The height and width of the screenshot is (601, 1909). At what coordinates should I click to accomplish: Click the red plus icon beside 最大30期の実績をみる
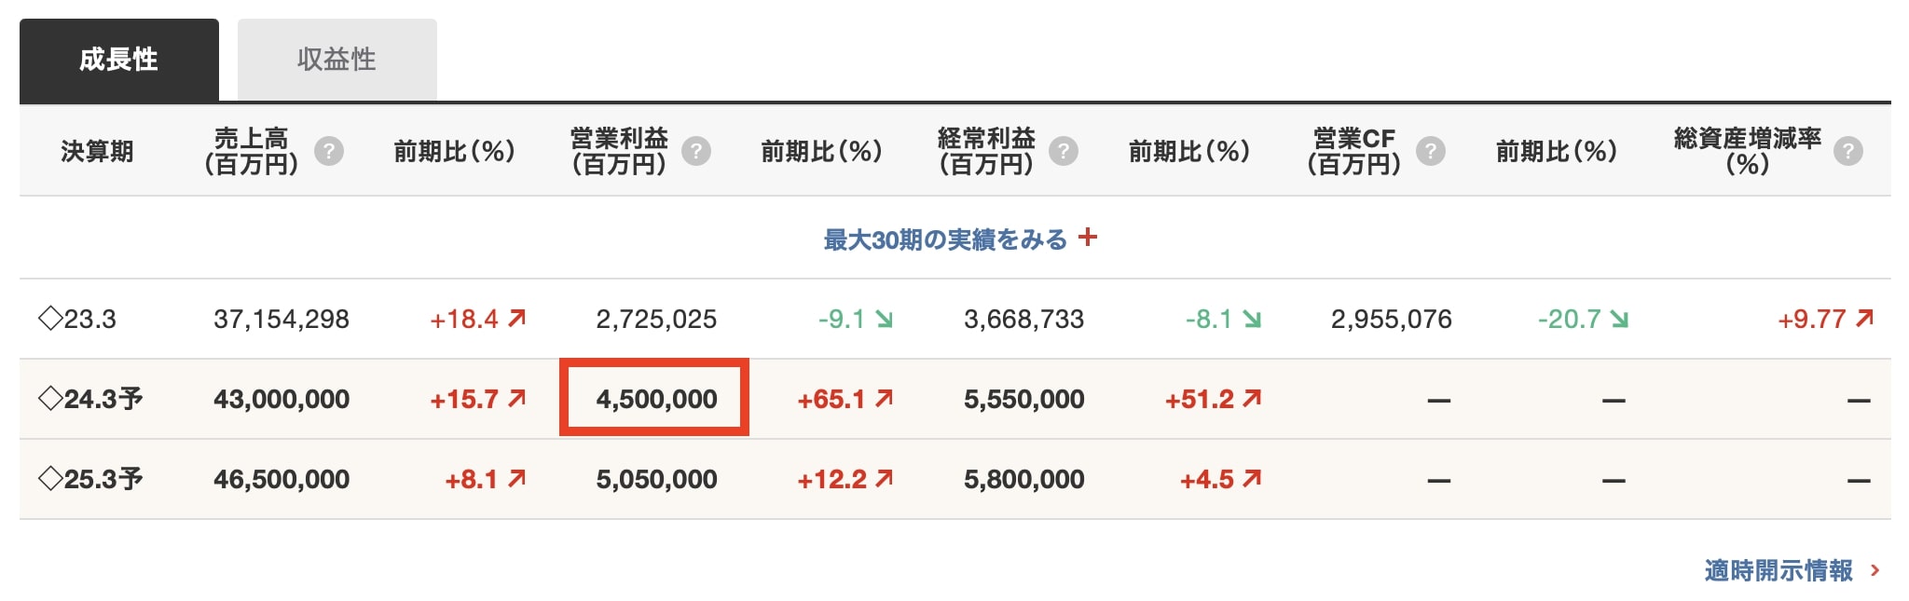click(1087, 238)
